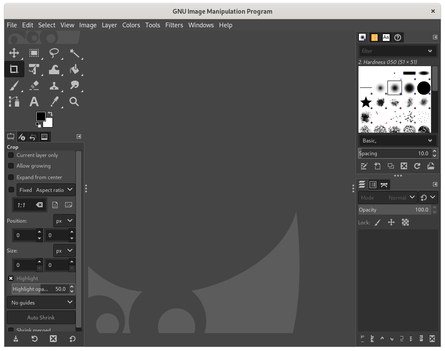Clear the 1:1 aspect ratio field
This screenshot has width=445, height=351.
(x=40, y=205)
